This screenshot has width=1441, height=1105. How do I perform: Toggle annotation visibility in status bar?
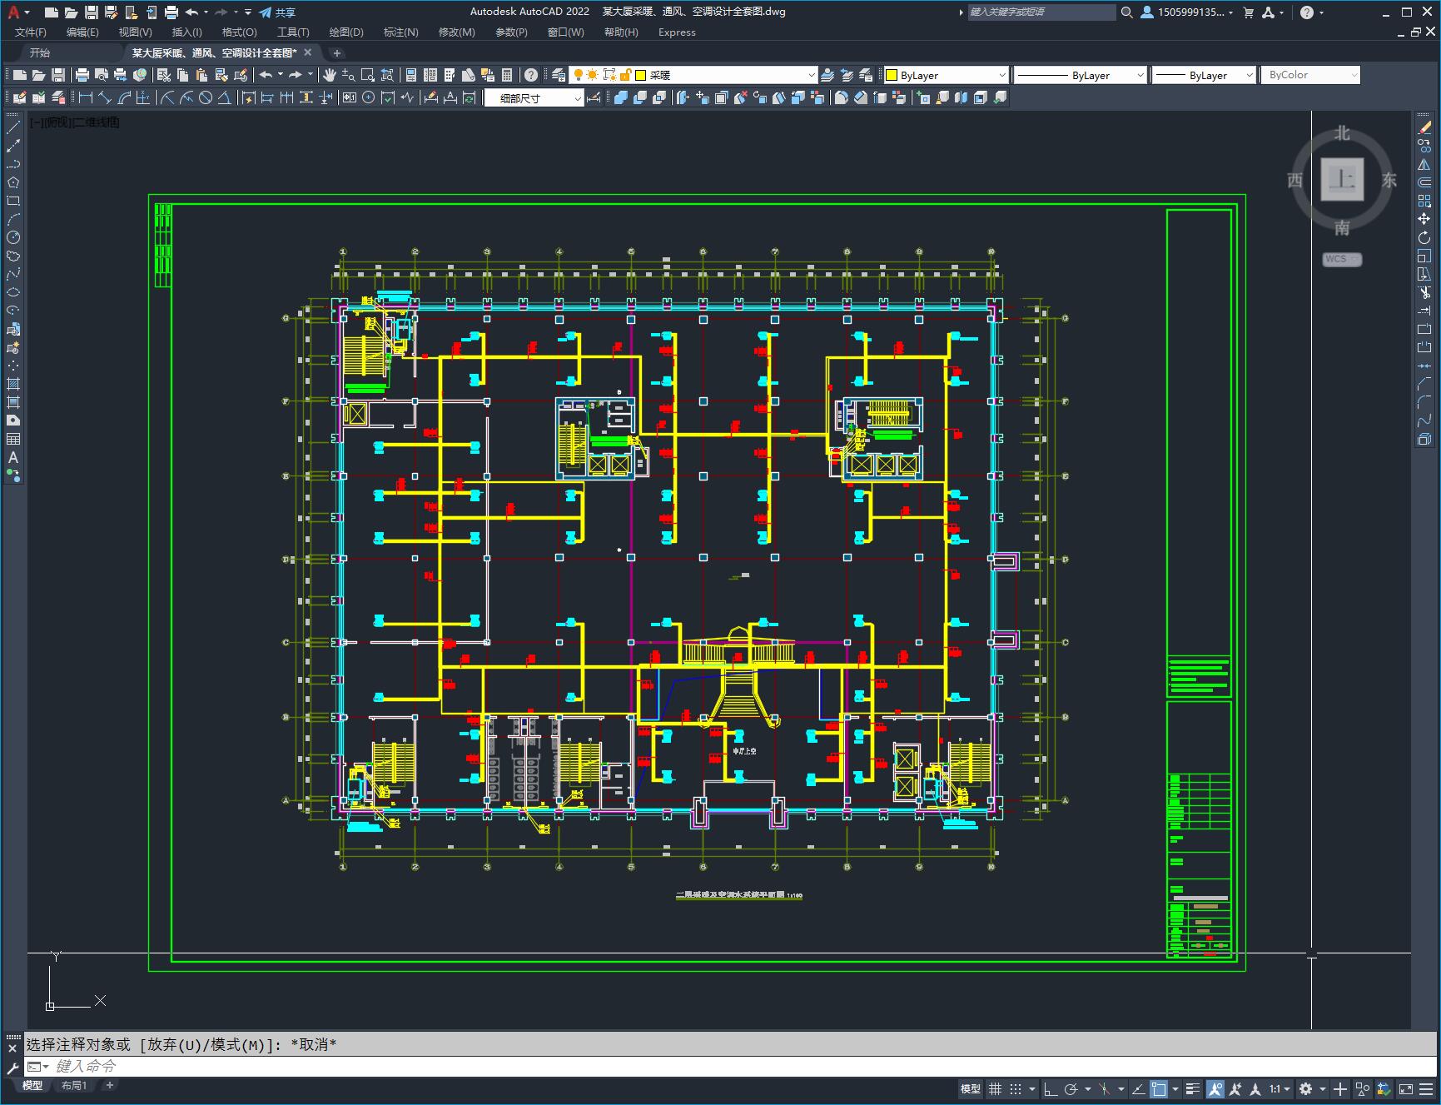tap(1215, 1088)
